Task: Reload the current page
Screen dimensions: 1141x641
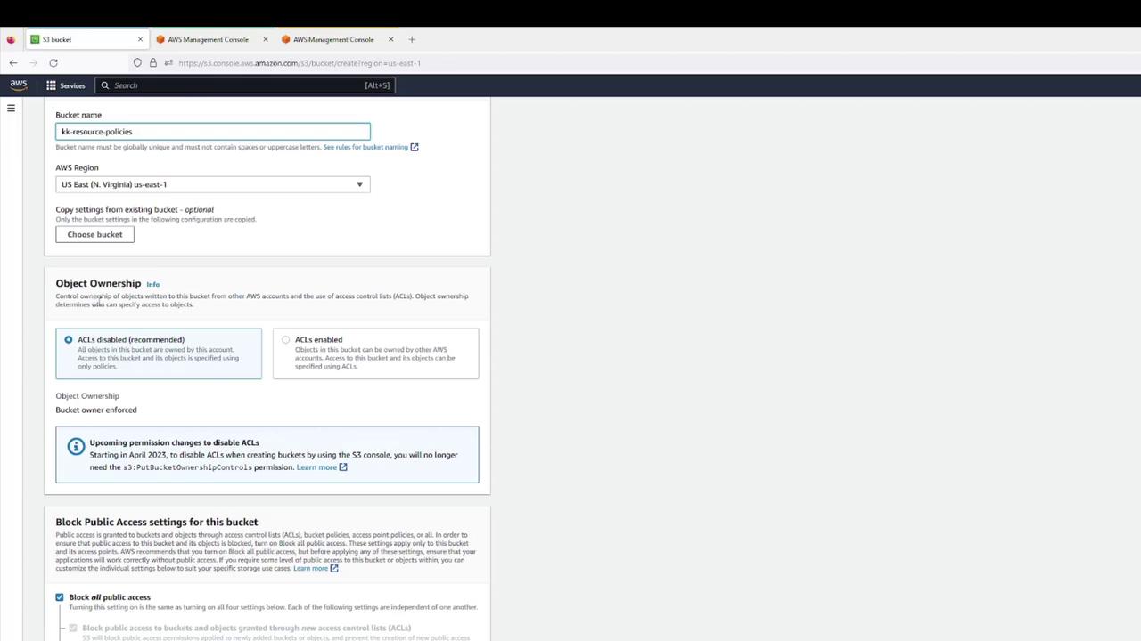Action: (53, 63)
